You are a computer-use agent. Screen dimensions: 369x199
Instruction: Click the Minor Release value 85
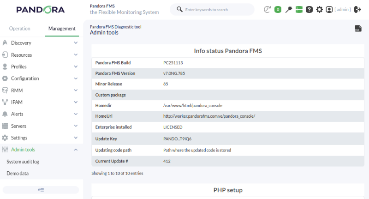point(166,84)
